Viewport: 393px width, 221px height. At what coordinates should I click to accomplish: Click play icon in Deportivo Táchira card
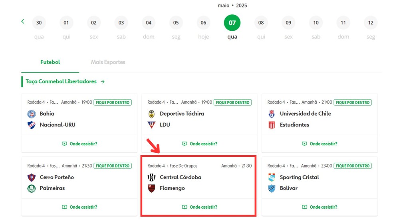pyautogui.click(x=185, y=144)
